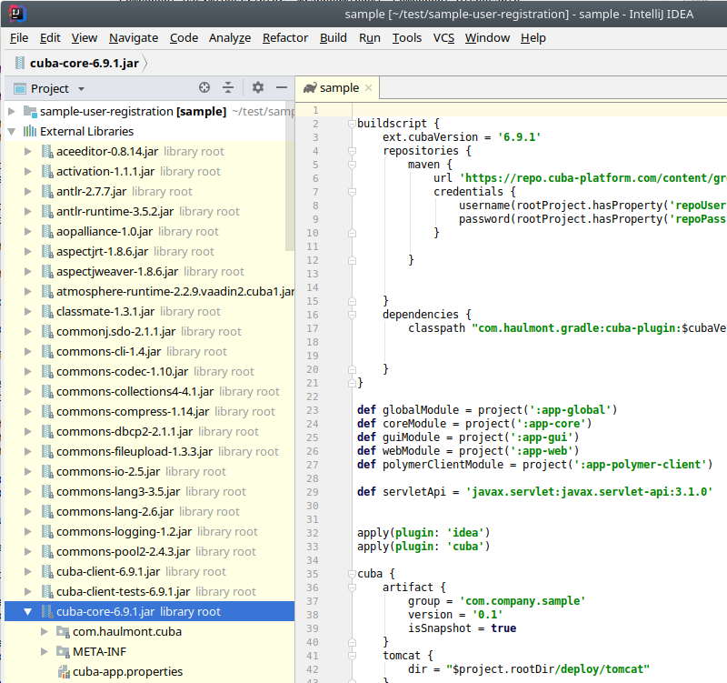Open the Project view dropdown arrow
Viewport: 727px width, 683px height.
pyautogui.click(x=82, y=88)
